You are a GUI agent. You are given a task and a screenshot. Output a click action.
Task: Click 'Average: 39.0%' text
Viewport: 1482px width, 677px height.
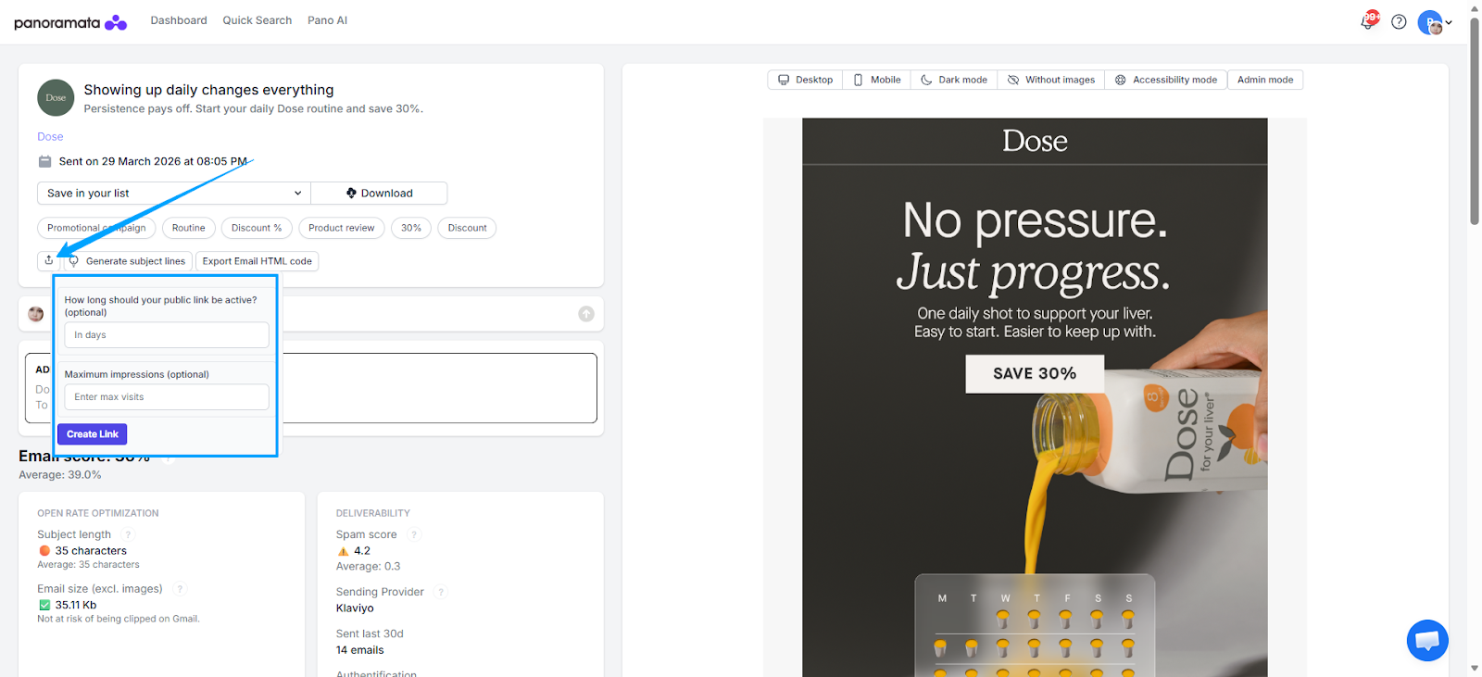[x=60, y=475]
